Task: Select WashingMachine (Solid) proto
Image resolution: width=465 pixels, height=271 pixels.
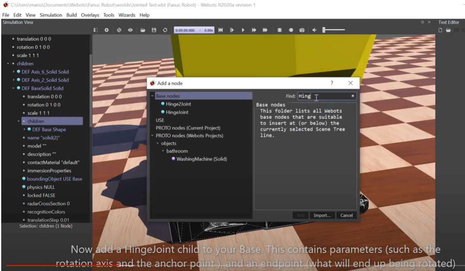Action: click(201, 159)
